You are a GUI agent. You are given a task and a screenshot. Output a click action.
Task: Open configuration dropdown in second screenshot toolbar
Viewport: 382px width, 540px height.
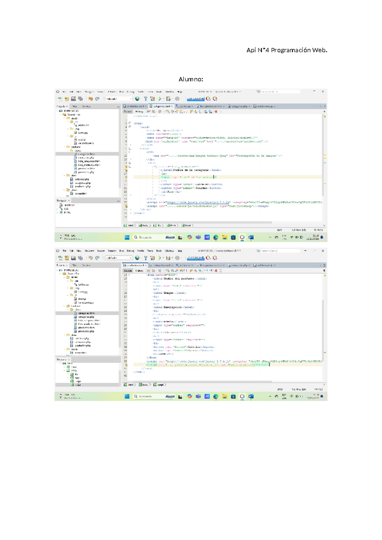pos(119,258)
